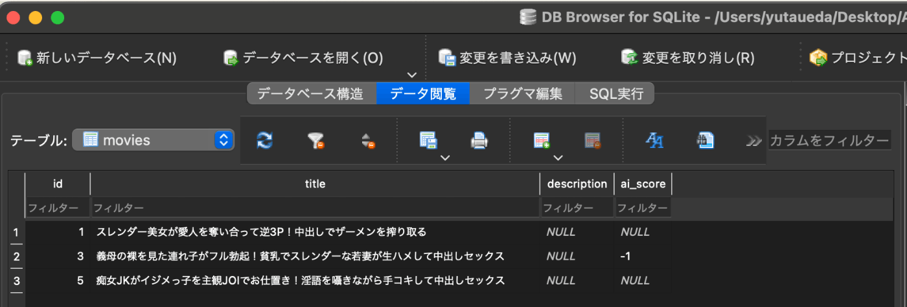This screenshot has width=907, height=307.
Task: Print the table with printer icon
Action: point(479,140)
